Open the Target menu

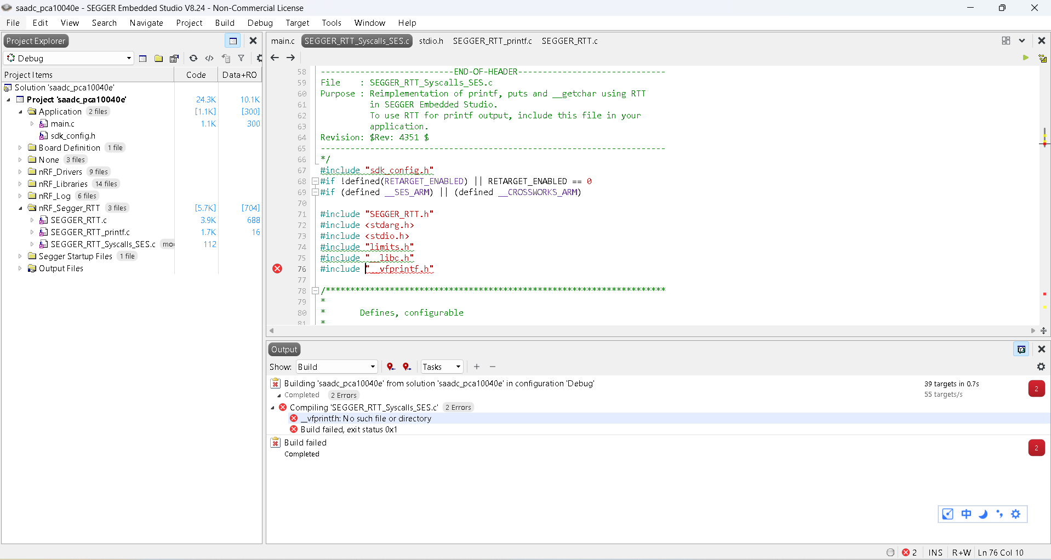pyautogui.click(x=298, y=23)
